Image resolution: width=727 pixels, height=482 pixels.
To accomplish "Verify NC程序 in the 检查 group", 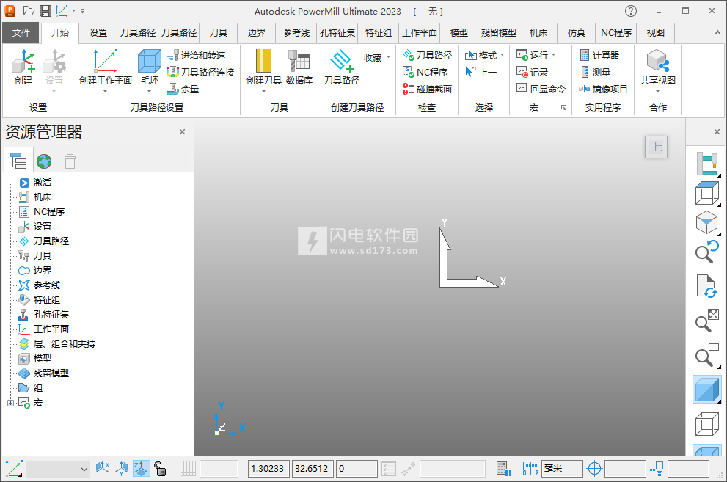I will (425, 72).
